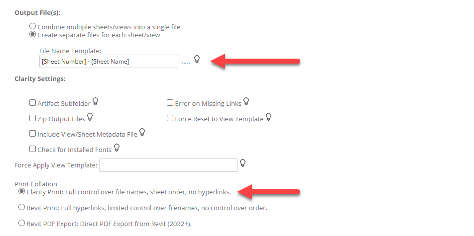Choose Revit PDF Export collation option
474x236 pixels.
[21, 223]
